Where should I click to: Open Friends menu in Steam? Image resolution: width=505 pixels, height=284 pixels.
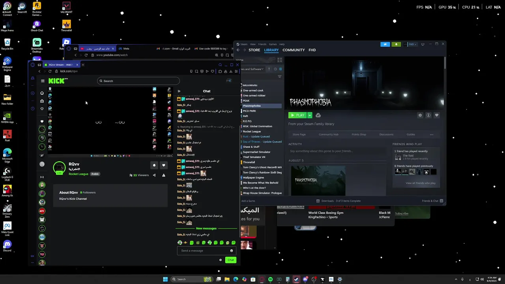pyautogui.click(x=262, y=44)
